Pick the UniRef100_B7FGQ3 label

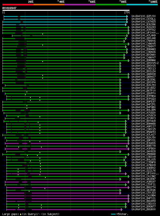[143, 99]
